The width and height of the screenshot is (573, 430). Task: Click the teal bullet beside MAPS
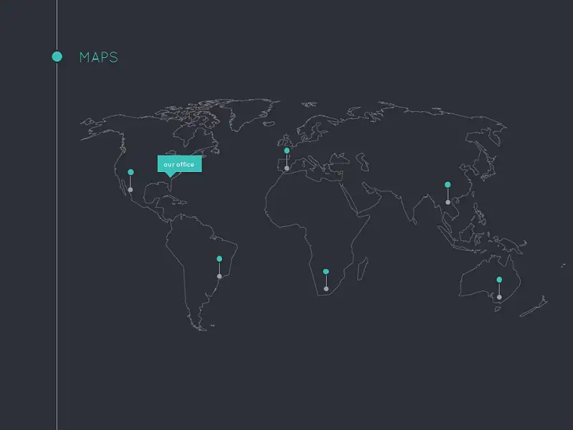57,57
